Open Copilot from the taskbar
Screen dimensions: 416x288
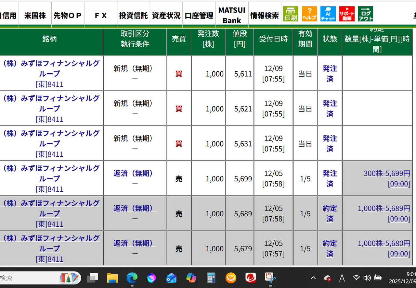click(191, 278)
